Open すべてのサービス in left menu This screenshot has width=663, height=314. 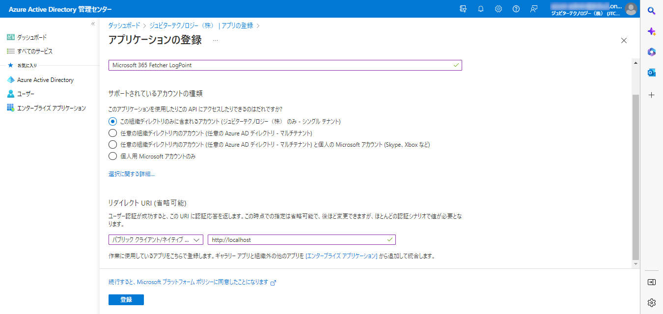pyautogui.click(x=35, y=51)
